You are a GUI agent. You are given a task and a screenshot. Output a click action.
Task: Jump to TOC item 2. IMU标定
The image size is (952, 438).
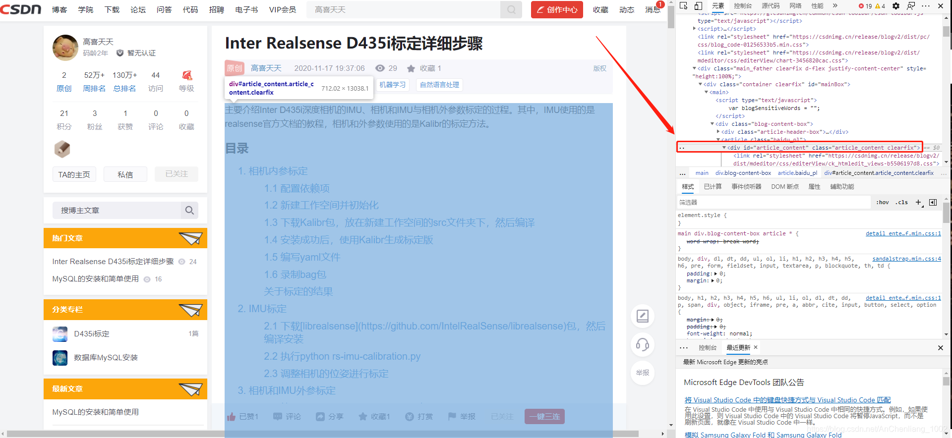pos(262,309)
